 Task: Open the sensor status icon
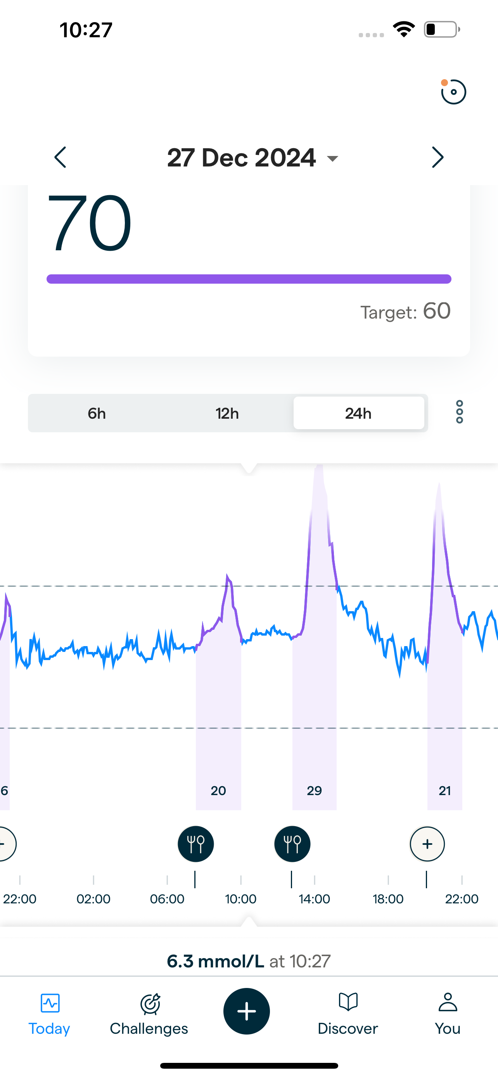pyautogui.click(x=453, y=92)
